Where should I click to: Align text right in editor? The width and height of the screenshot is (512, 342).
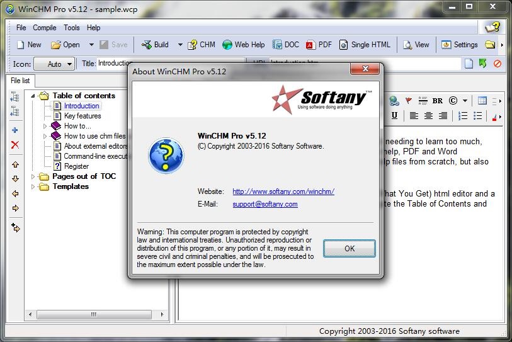(x=443, y=116)
